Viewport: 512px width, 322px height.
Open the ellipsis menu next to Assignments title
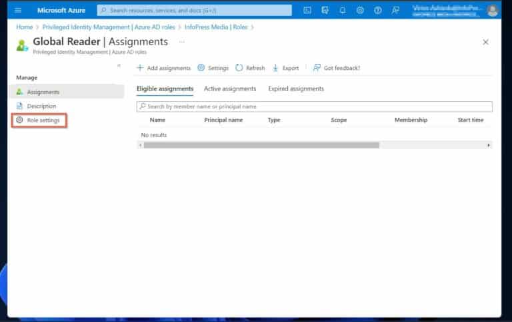tap(182, 42)
